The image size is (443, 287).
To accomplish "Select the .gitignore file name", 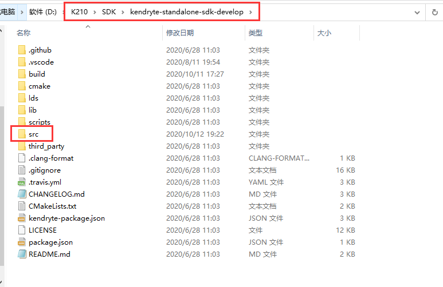I will point(45,170).
